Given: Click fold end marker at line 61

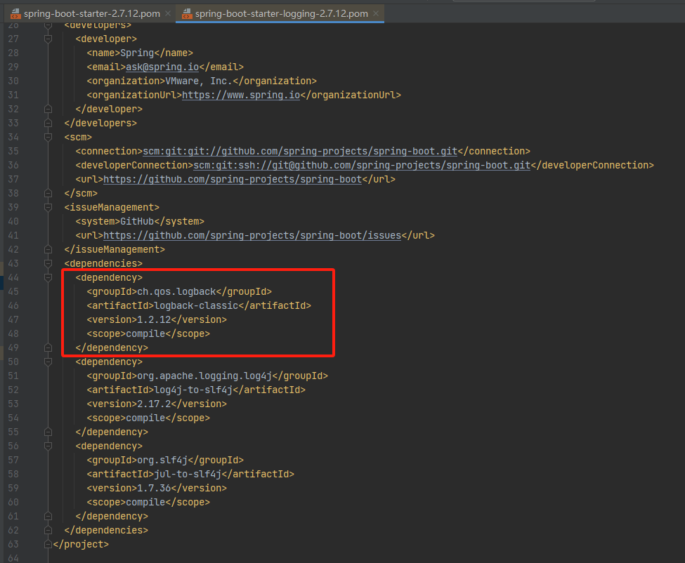Looking at the screenshot, I should point(48,516).
